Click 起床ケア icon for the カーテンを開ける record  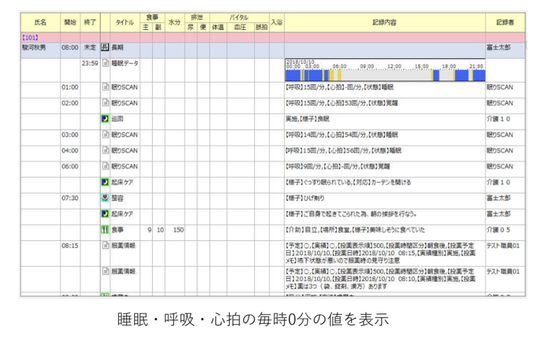point(105,182)
